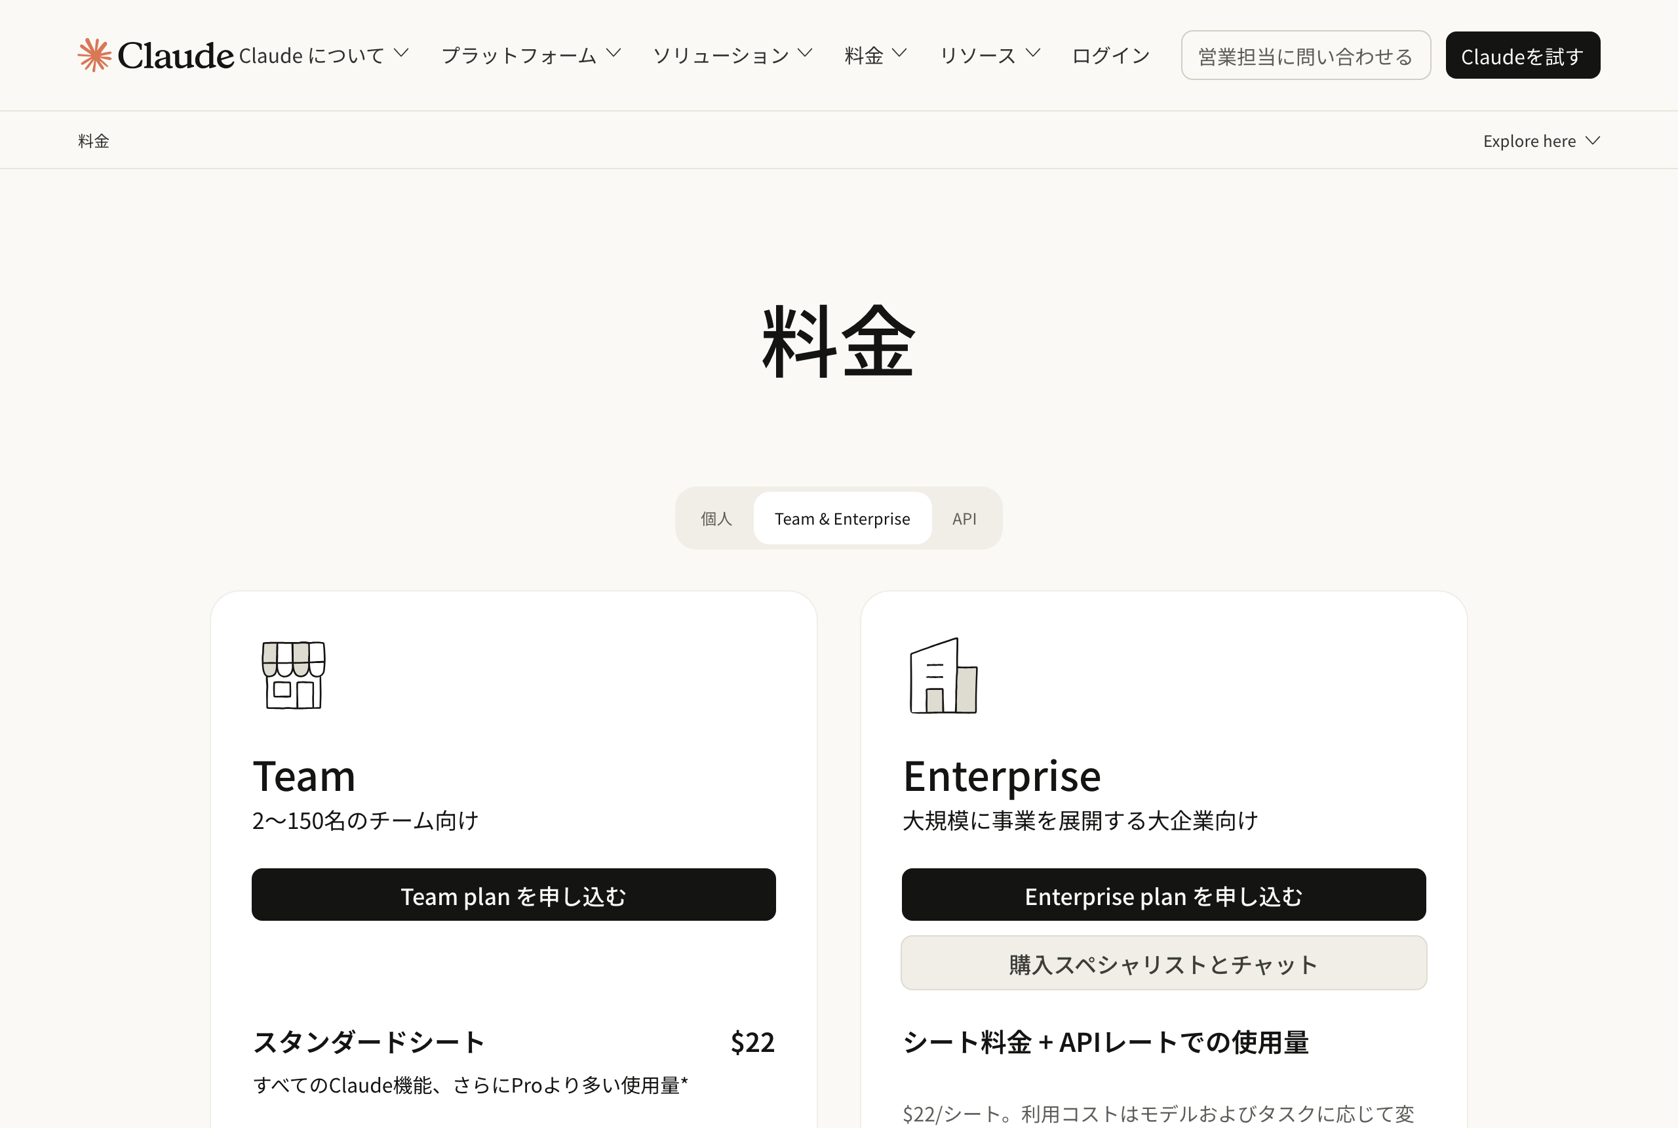Click '大規模に事業を展開する大企業向け' subtitle
This screenshot has height=1128, width=1678.
click(x=1080, y=821)
